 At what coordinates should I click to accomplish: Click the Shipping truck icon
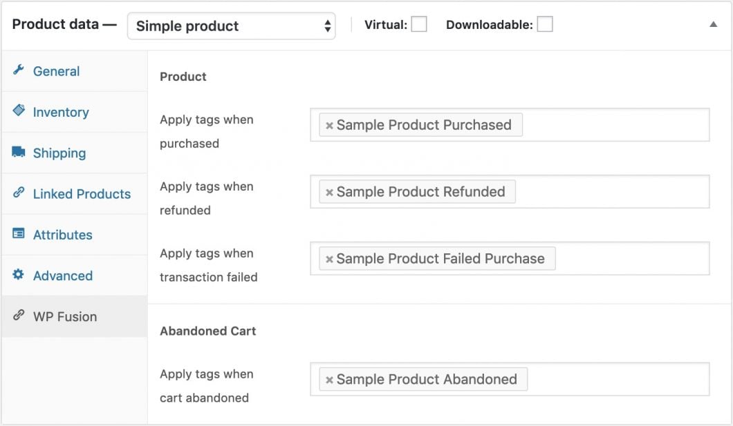pos(19,153)
